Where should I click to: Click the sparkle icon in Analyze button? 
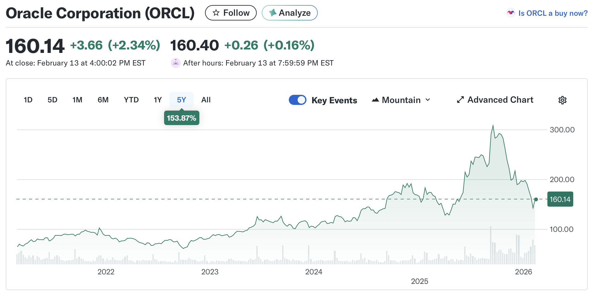pyautogui.click(x=272, y=13)
